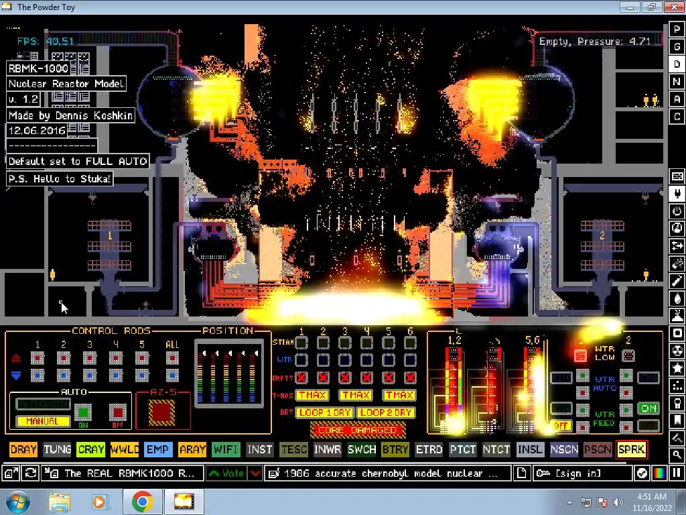Click the C script button
Image resolution: width=686 pixels, height=515 pixels.
677,117
